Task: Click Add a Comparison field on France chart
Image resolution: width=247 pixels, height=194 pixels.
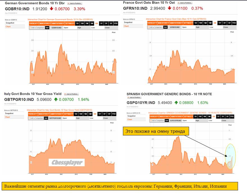Action: pyautogui.click(x=156, y=27)
